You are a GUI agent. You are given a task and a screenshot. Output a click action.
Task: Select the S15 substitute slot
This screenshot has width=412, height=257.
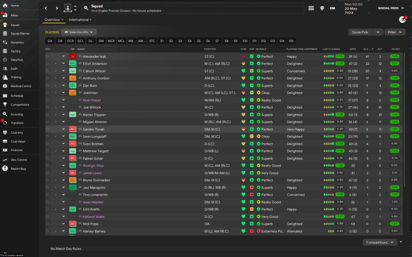tap(291, 41)
